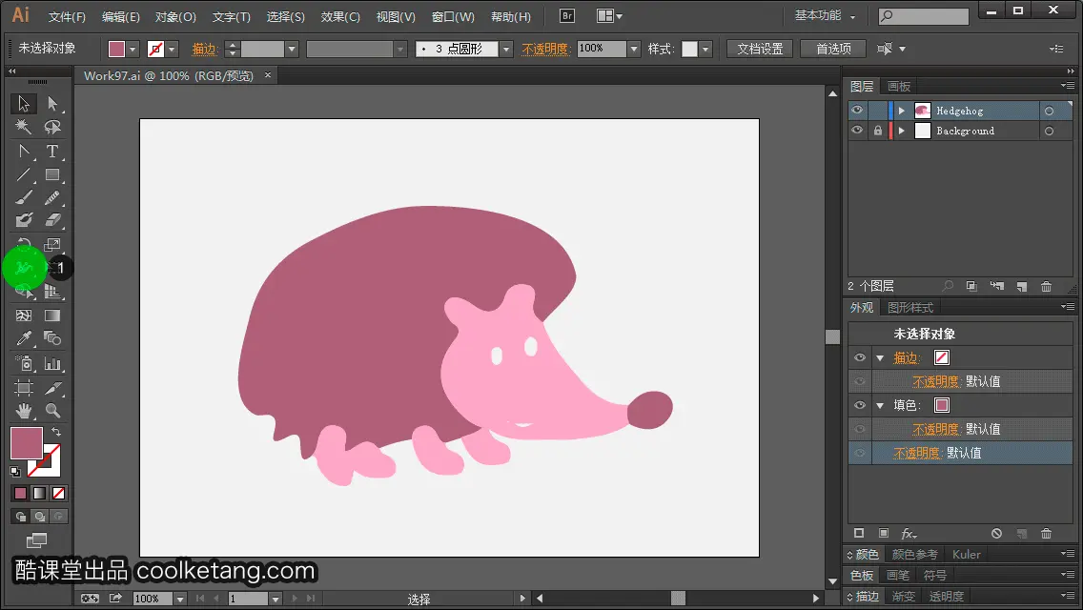Screen dimensions: 1083x610
Task: Hide the 描边 stroke appearance attribute
Action: point(860,357)
